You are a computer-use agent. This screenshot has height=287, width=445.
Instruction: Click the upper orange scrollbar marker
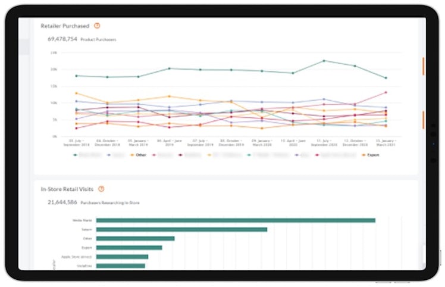[423, 66]
